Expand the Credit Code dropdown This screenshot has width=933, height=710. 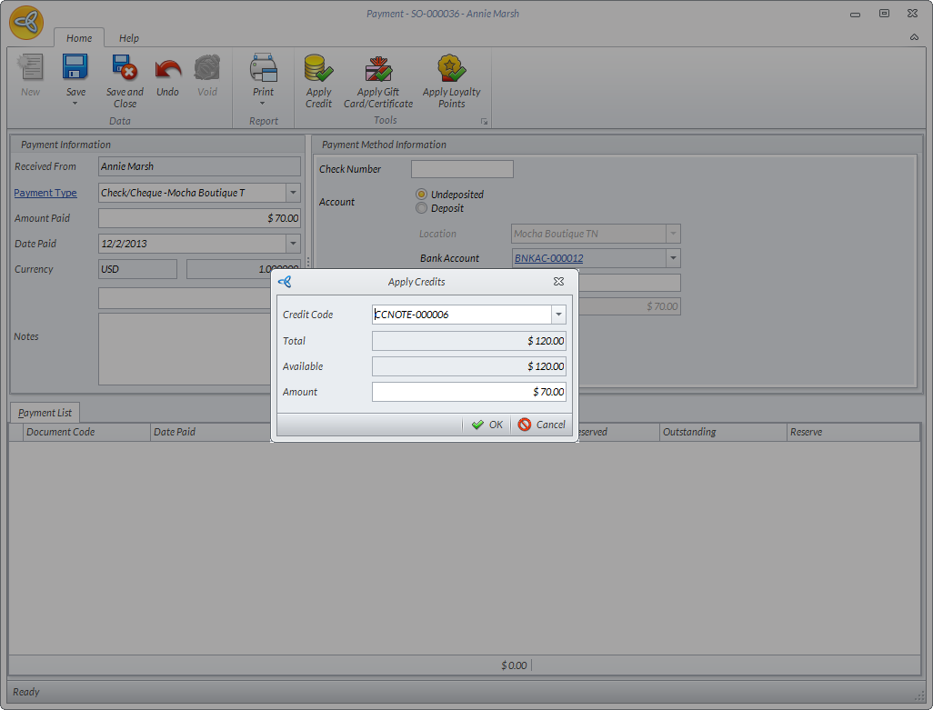tap(557, 315)
